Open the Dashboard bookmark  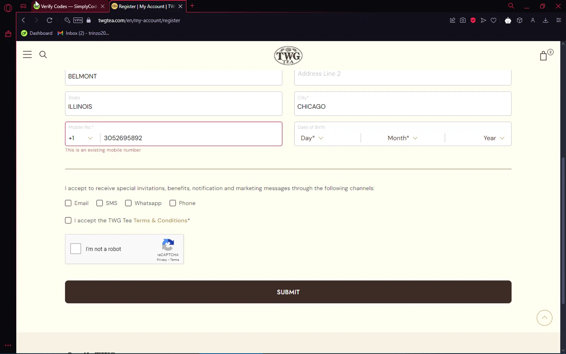37,33
